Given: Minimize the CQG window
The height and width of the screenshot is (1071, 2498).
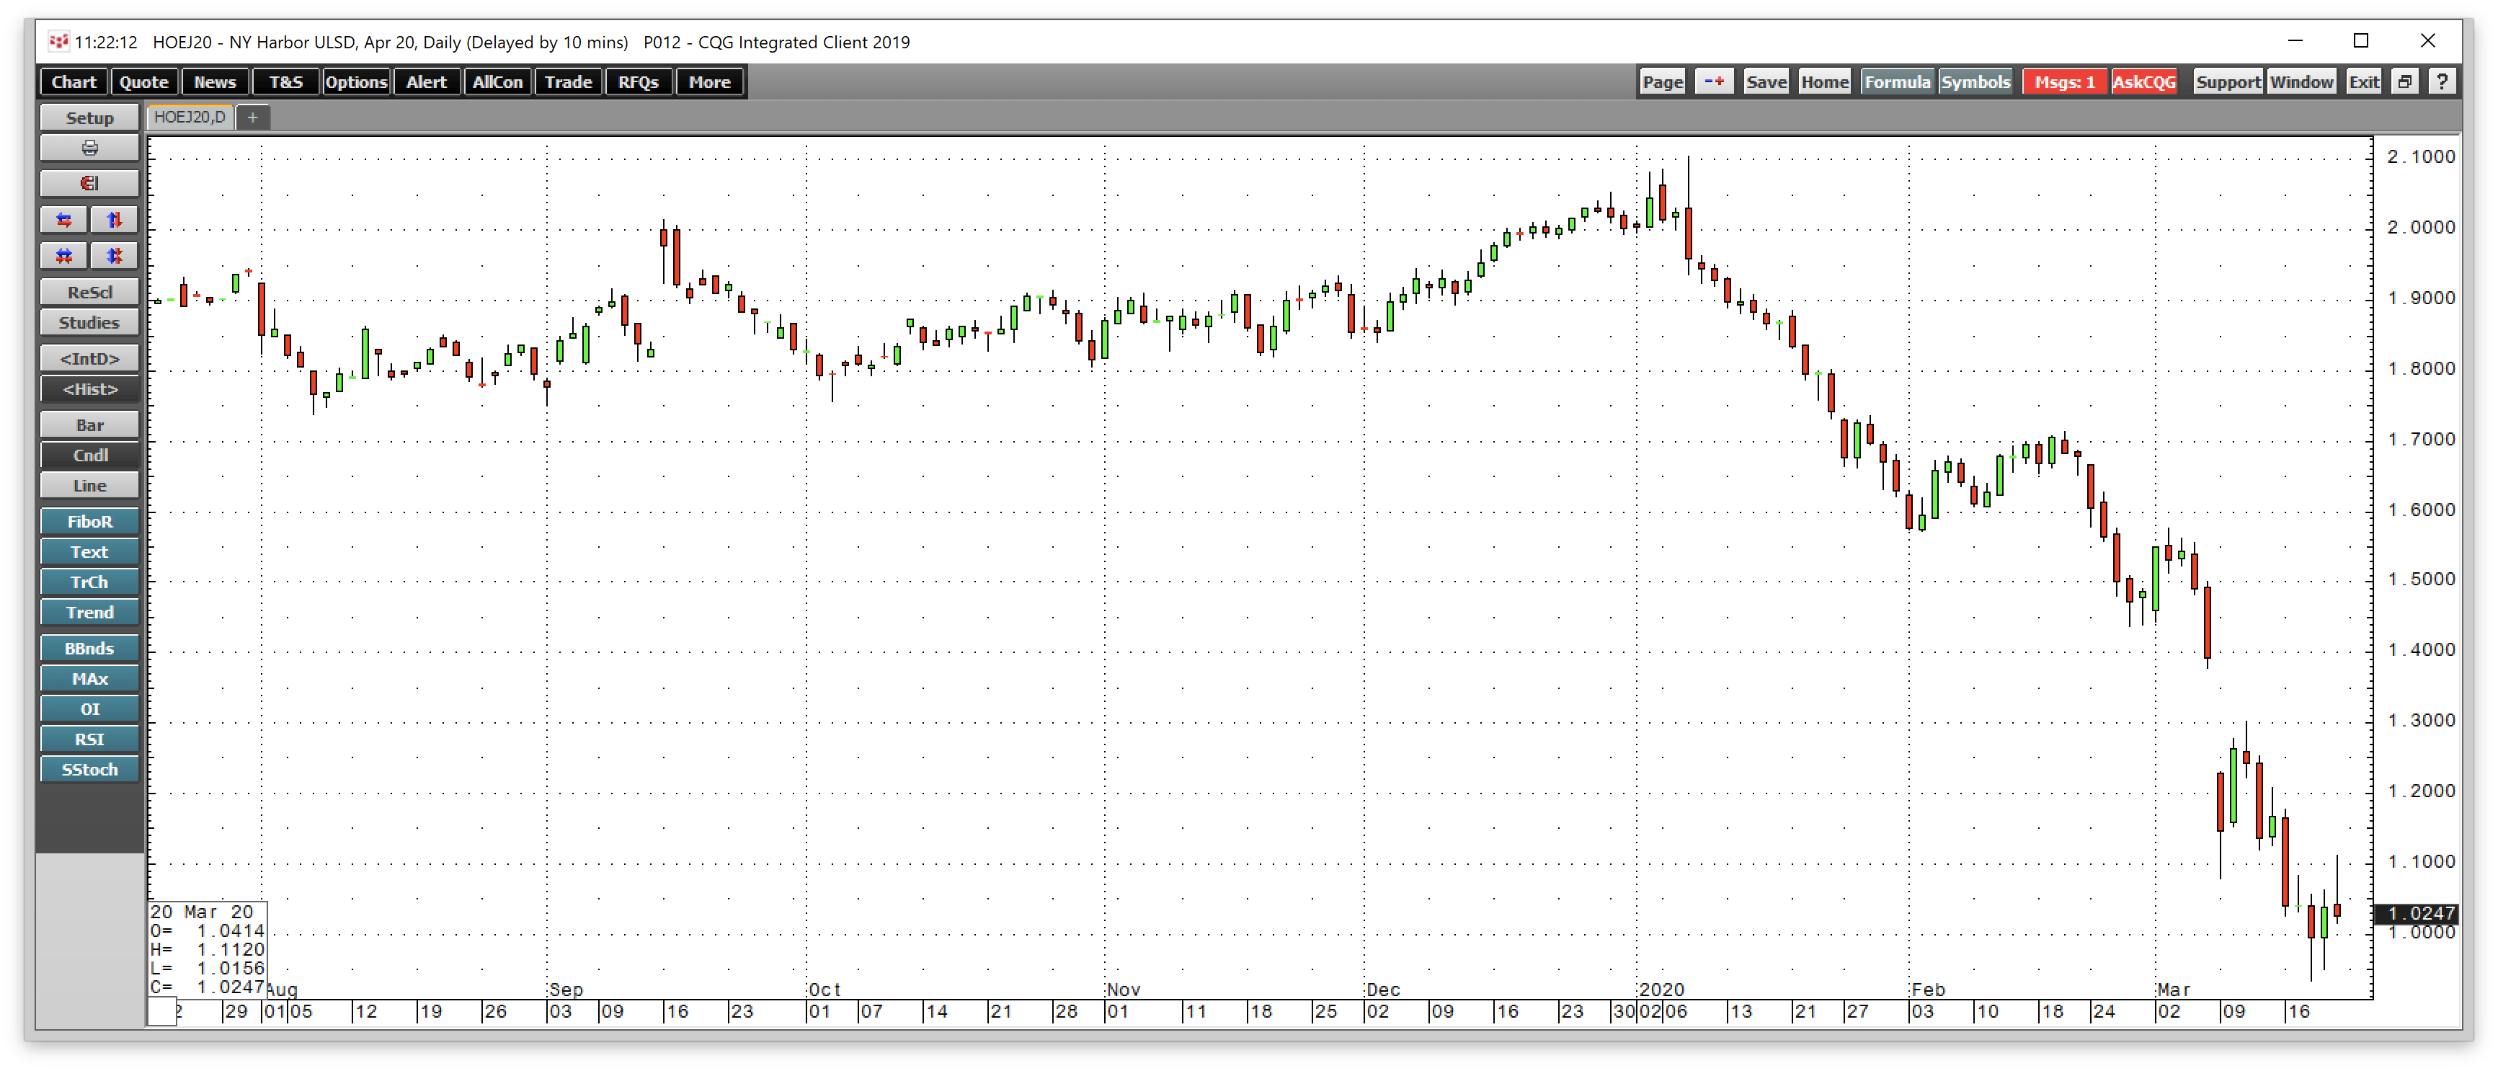Looking at the screenshot, I should click(x=2294, y=41).
